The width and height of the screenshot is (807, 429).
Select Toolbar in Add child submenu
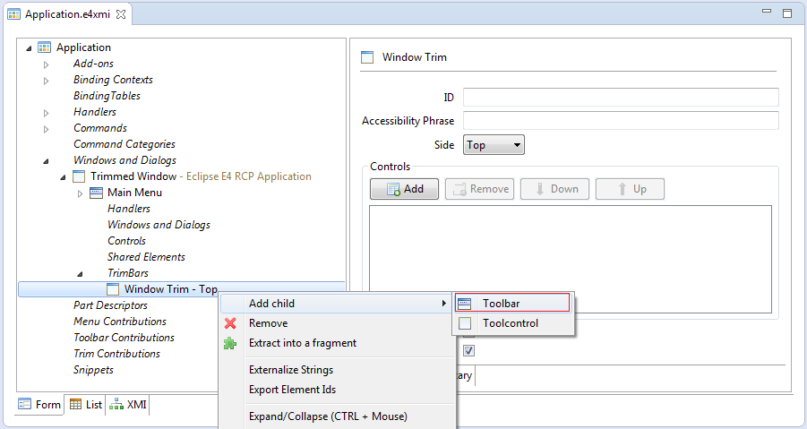tap(513, 304)
